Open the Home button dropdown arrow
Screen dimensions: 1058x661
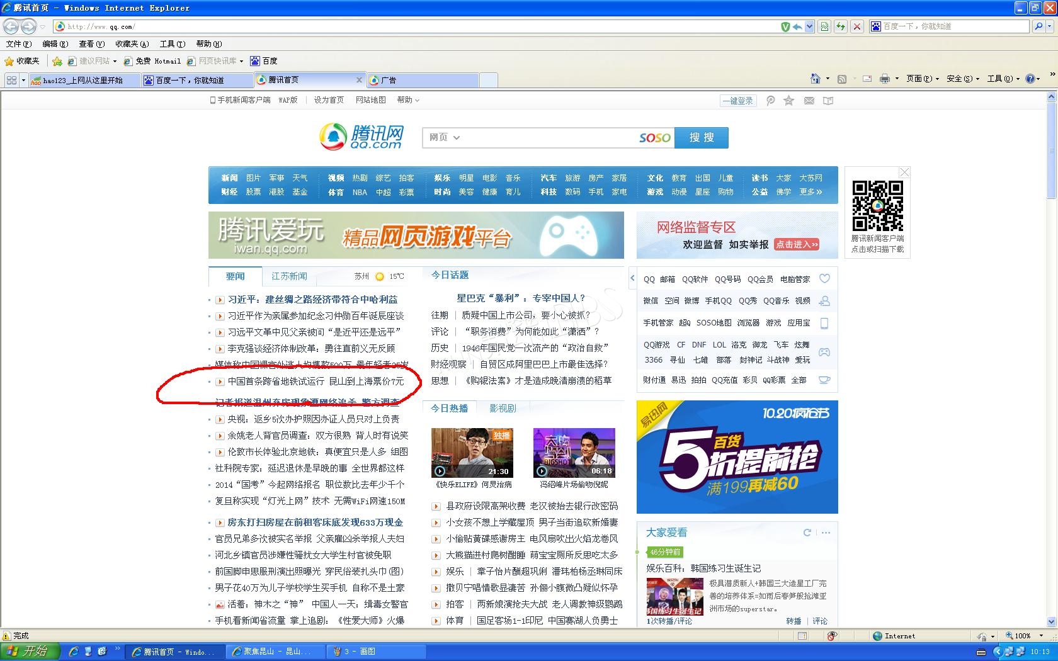pyautogui.click(x=828, y=79)
